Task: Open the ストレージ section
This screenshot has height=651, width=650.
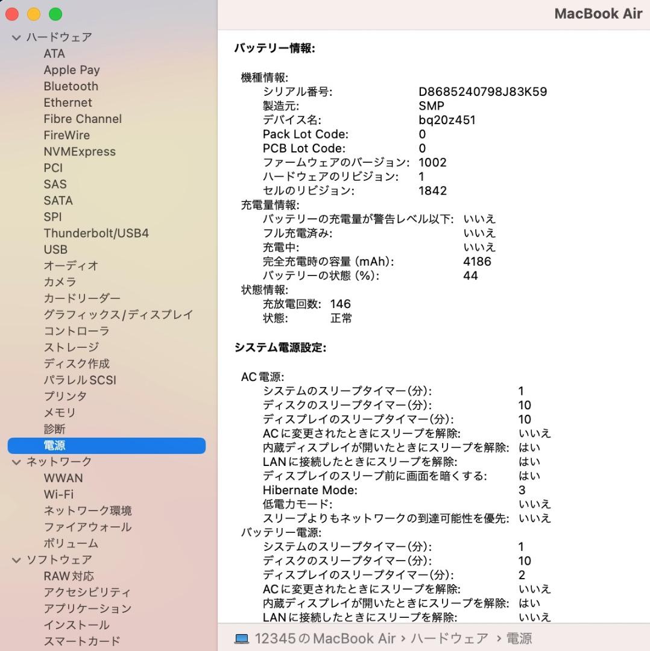Action: tap(70, 347)
